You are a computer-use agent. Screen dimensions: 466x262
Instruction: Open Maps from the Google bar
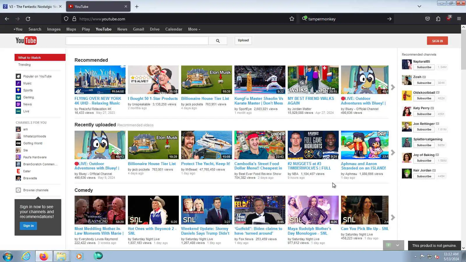(x=71, y=29)
